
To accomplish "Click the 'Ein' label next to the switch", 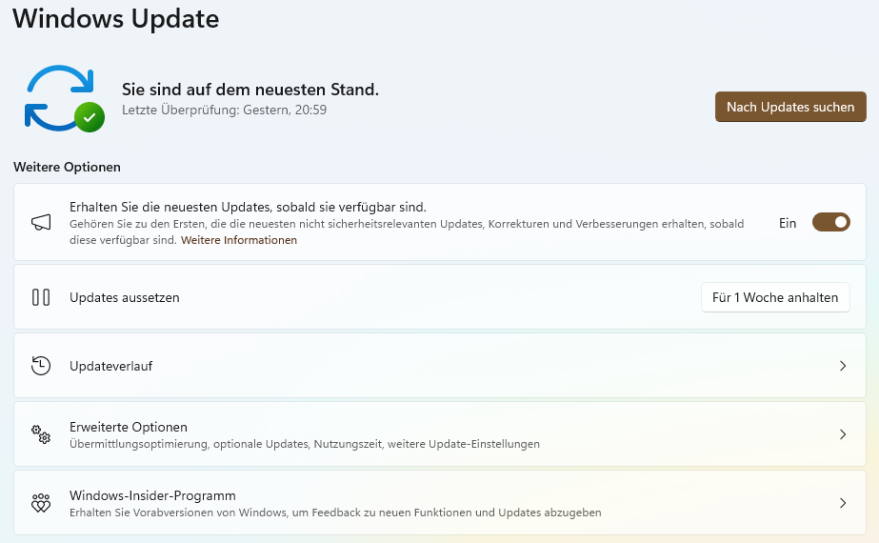I will tap(788, 223).
